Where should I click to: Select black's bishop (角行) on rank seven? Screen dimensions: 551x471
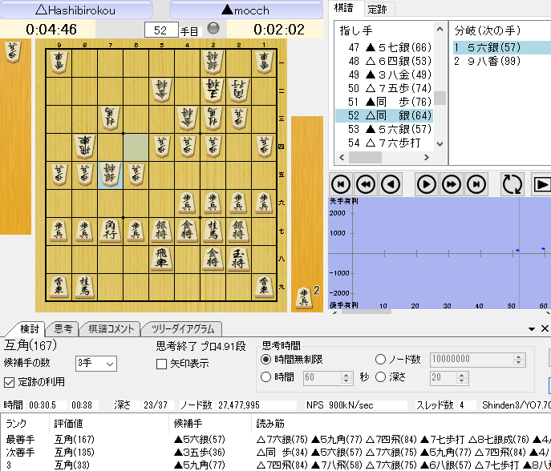click(110, 231)
